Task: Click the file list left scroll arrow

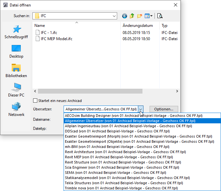Action: pyautogui.click(x=35, y=91)
